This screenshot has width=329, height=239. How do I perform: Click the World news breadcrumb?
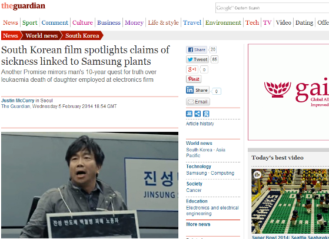[42, 35]
